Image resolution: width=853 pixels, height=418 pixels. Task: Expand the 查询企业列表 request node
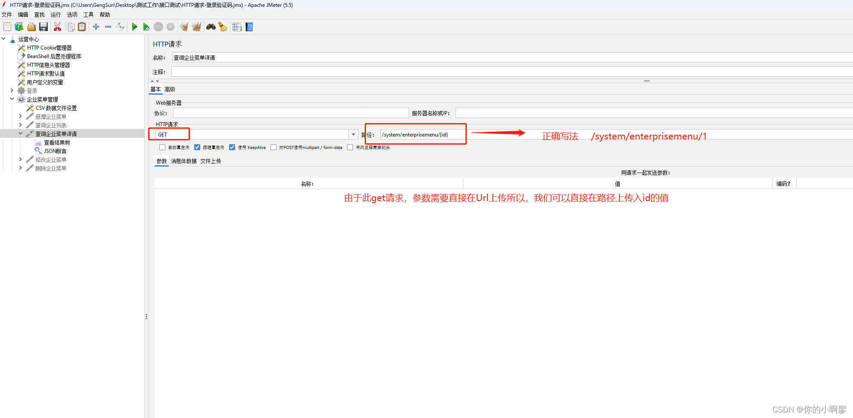pos(20,125)
